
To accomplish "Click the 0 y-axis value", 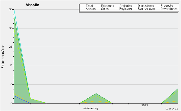I will point(11,103).
